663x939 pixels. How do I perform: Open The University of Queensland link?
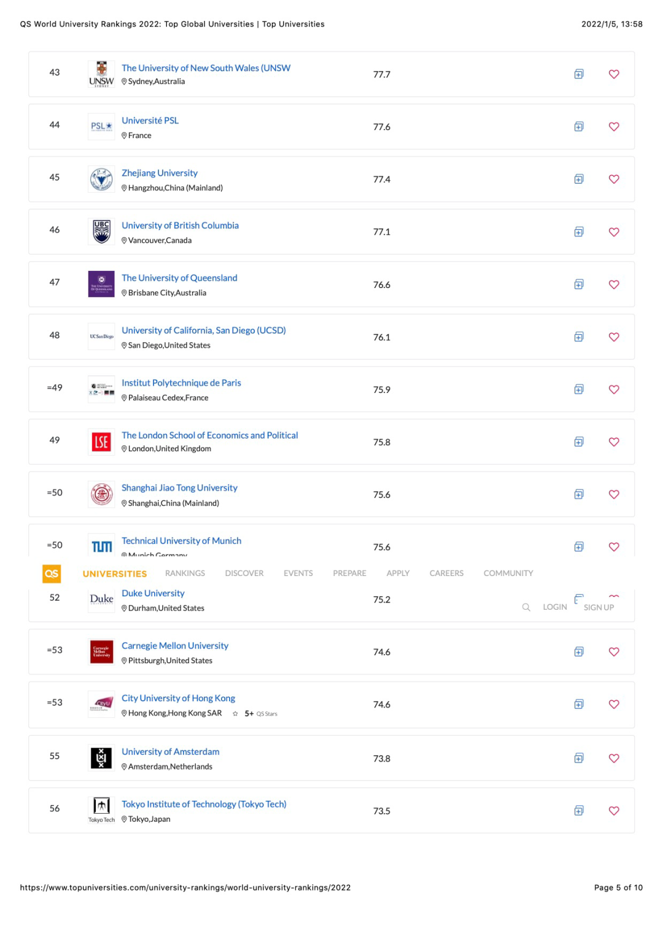tap(179, 278)
